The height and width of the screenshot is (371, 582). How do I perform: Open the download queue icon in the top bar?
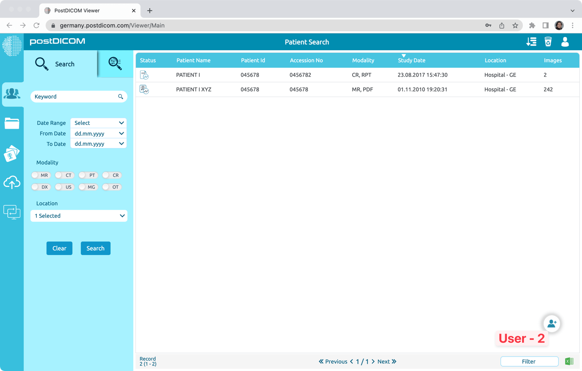click(x=531, y=42)
